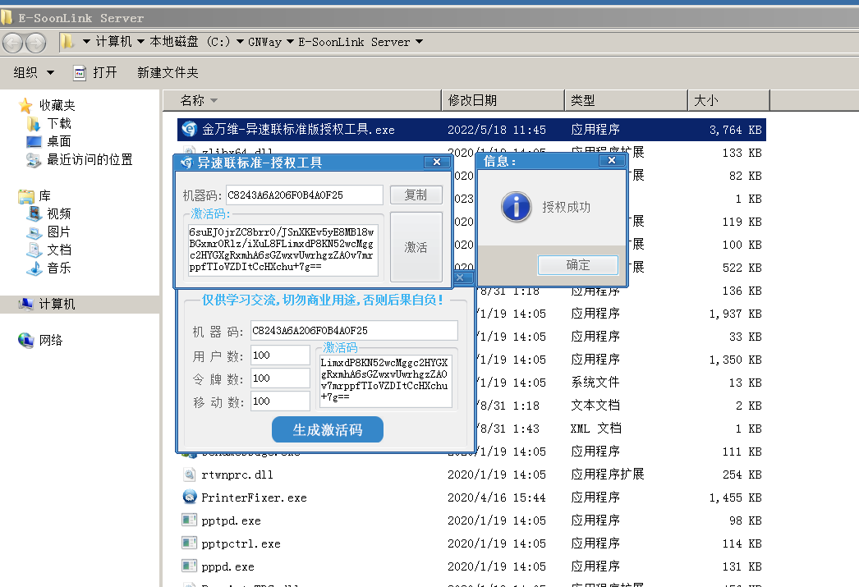
Task: Select 最近访问的位置 in the navigation pane
Action: 90,160
